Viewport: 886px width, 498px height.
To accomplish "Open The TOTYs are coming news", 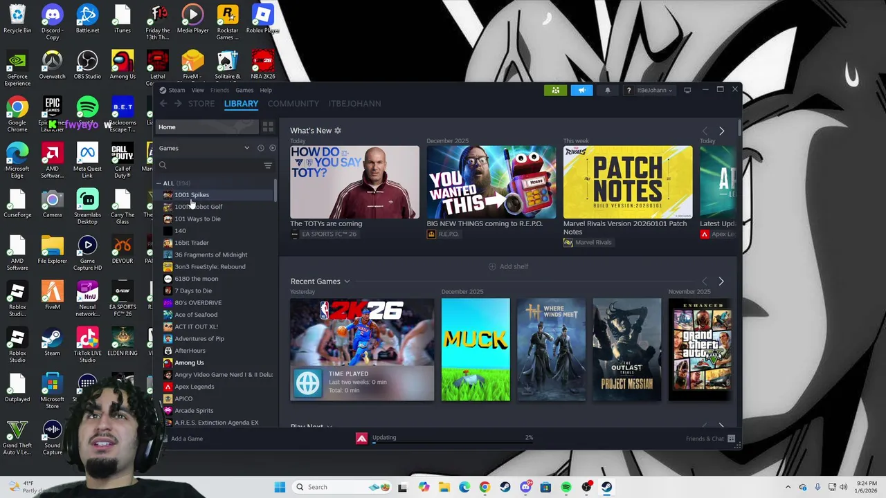I will click(x=354, y=183).
